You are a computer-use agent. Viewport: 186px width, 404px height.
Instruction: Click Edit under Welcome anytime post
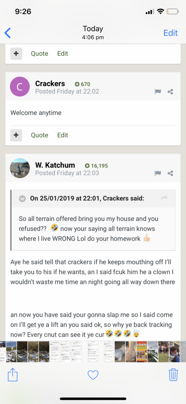(63, 135)
